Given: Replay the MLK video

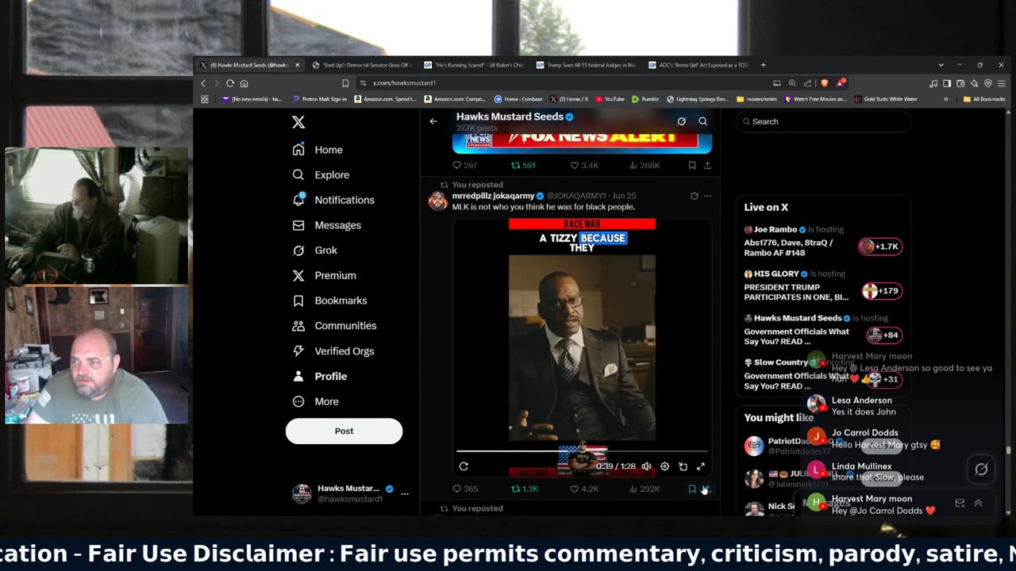Looking at the screenshot, I should [464, 466].
